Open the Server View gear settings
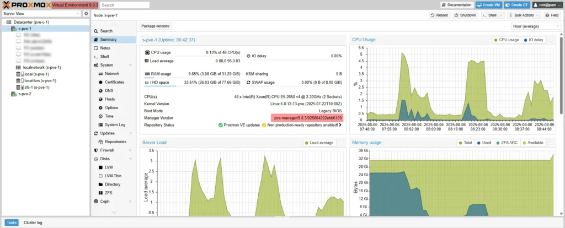This screenshot has width=565, height=228. [86, 13]
